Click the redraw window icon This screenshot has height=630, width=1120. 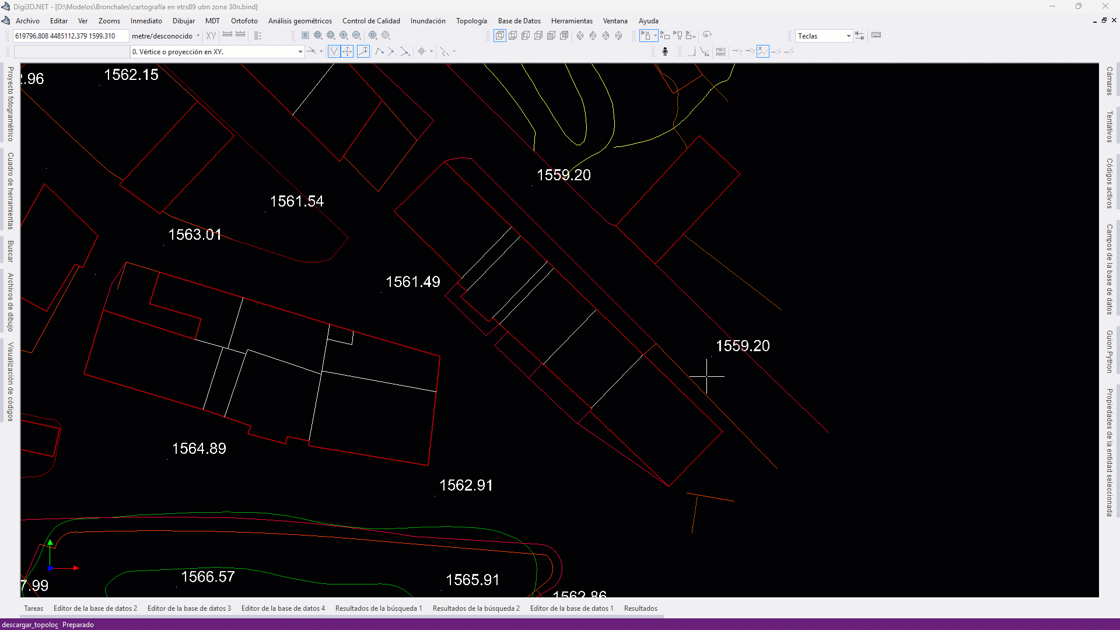pyautogui.click(x=305, y=36)
